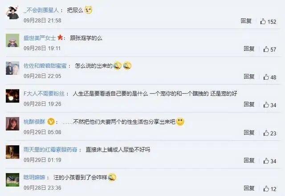Click thumbs-up with 12 likes
285x196 pixels.
point(266,188)
